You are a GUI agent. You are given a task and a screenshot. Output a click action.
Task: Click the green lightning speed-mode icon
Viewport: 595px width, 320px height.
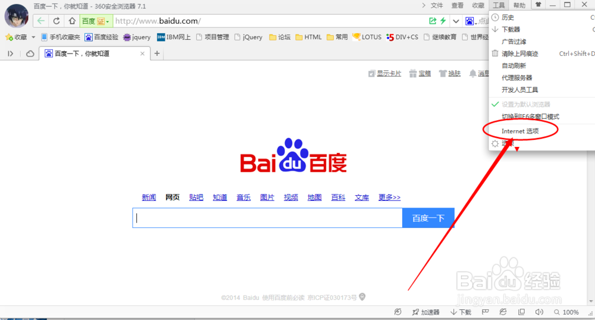pyautogui.click(x=443, y=21)
